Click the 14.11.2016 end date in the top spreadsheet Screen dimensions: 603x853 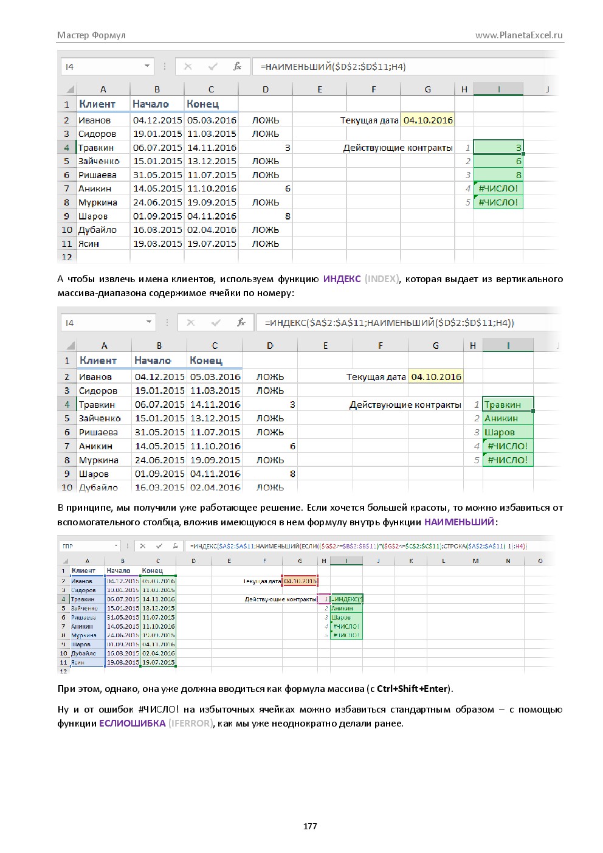pos(212,148)
